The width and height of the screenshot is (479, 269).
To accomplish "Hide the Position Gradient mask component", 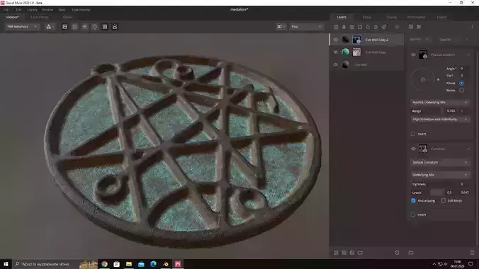I will pyautogui.click(x=413, y=55).
